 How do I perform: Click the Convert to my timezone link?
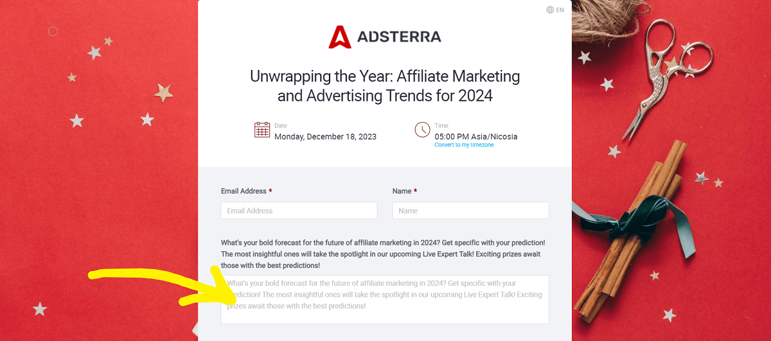[464, 145]
